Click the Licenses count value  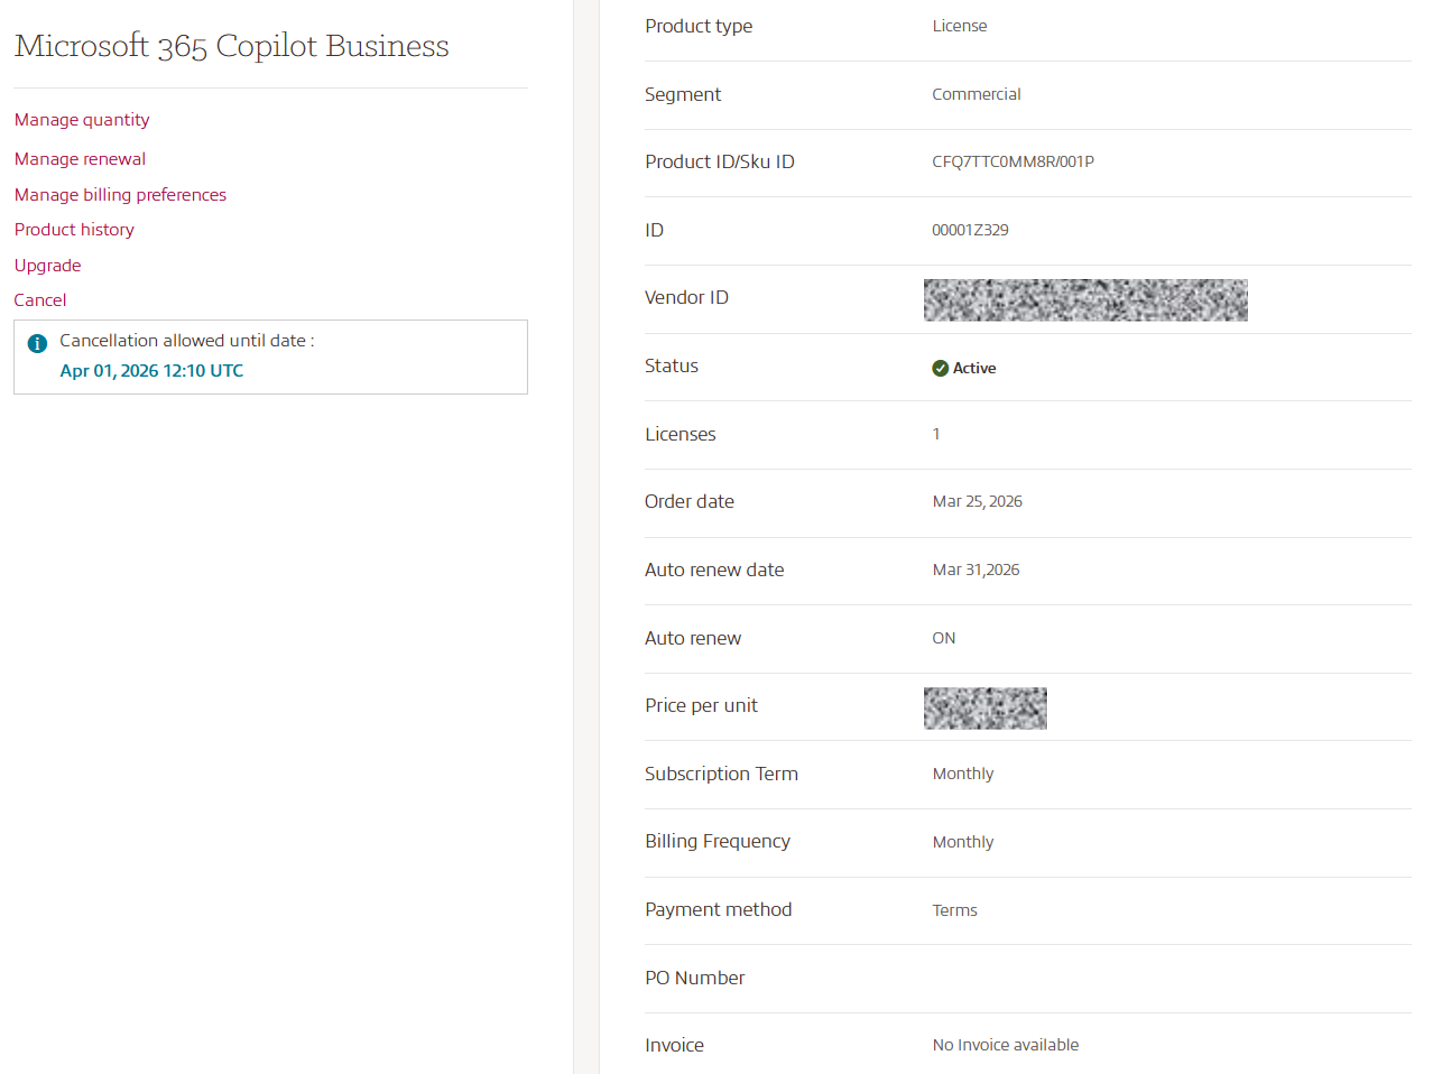tap(935, 434)
